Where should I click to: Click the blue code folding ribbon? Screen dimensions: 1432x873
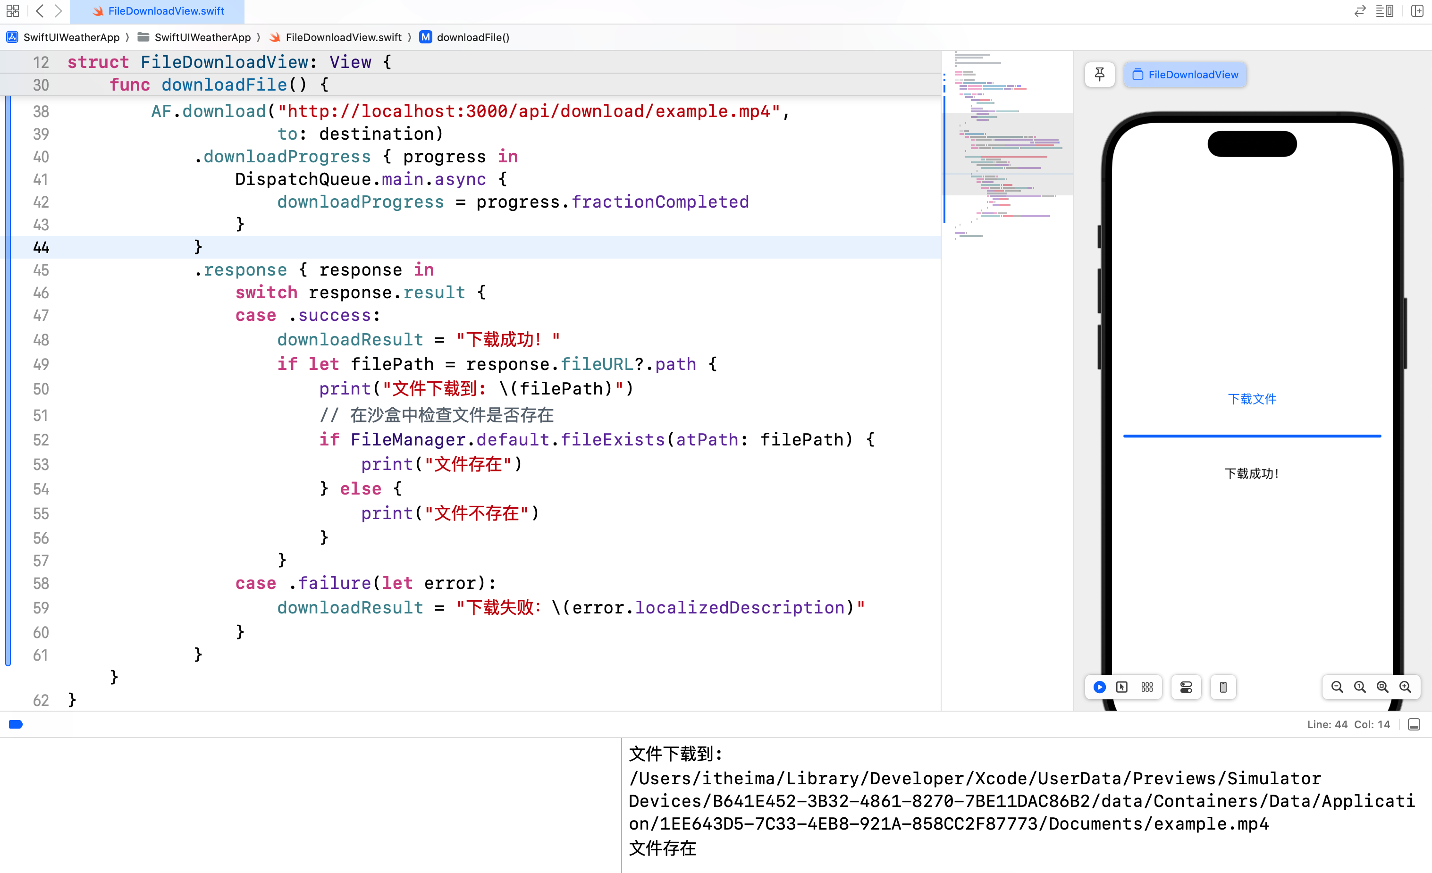pos(8,381)
